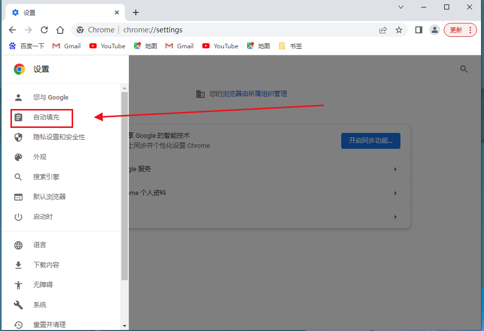Open the 浏览器由所属组织管理 link
Screen dimensions: 484x331
click(x=255, y=94)
